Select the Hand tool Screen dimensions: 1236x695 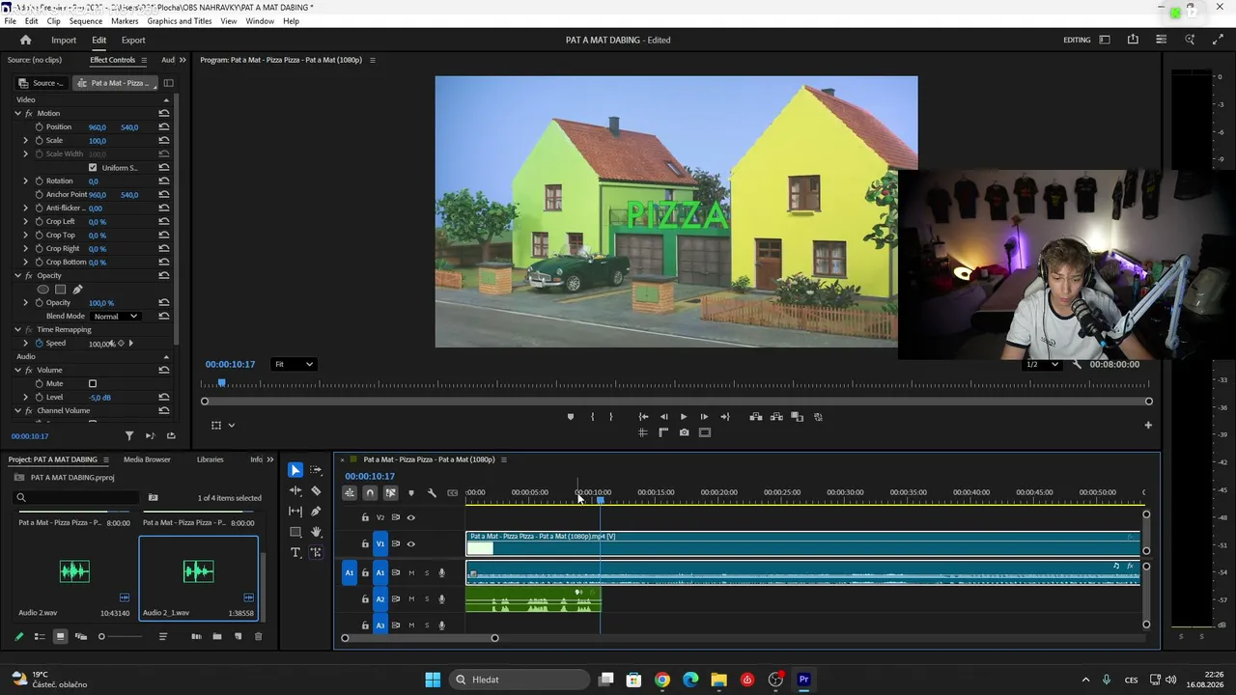[x=316, y=532]
